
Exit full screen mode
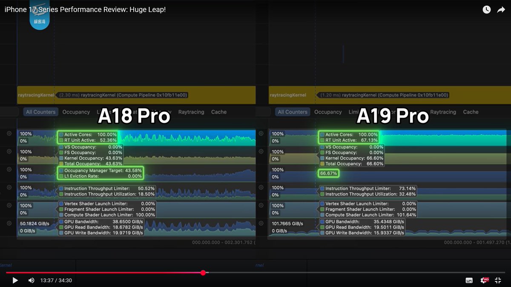pos(498,280)
